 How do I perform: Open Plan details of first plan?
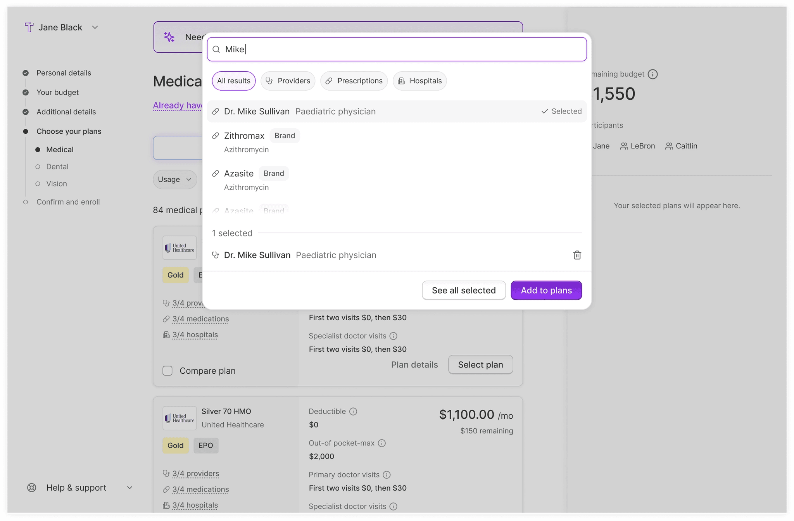pos(414,365)
